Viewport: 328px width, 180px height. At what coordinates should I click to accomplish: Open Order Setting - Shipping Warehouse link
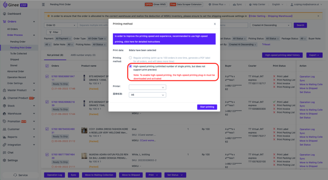point(270,16)
